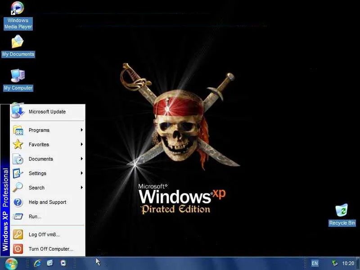Expand the Favorites submenu arrow
Screen dimensions: 360x270
tap(81, 144)
